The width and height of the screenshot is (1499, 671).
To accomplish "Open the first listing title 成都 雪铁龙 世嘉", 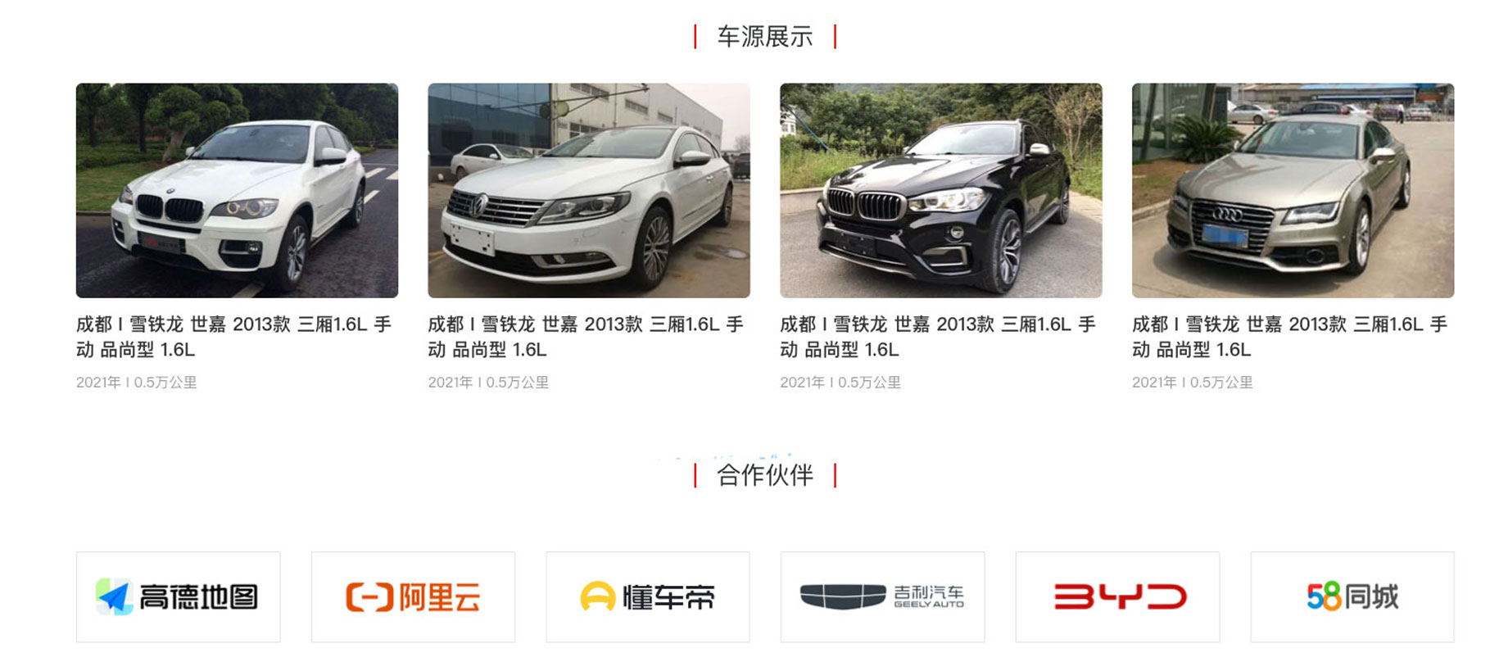I will click(x=233, y=337).
